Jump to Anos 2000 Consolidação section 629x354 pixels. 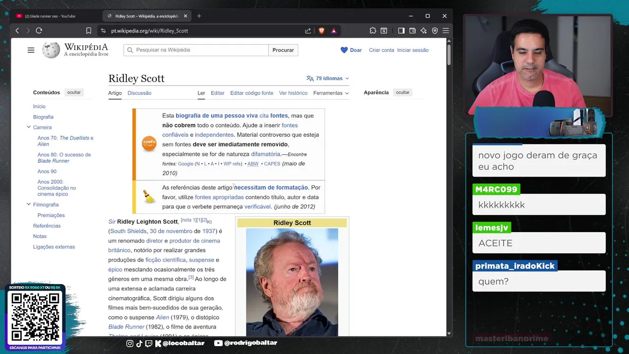point(57,188)
